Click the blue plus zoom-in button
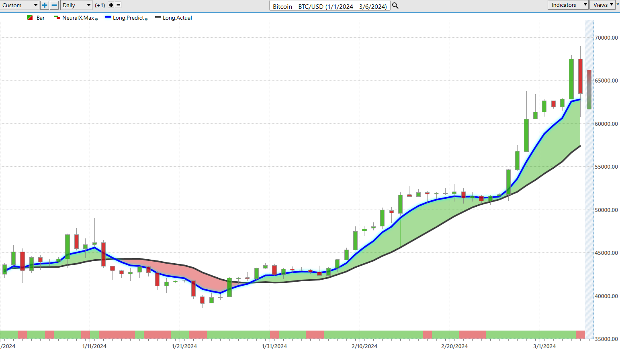The width and height of the screenshot is (620, 349). click(45, 5)
